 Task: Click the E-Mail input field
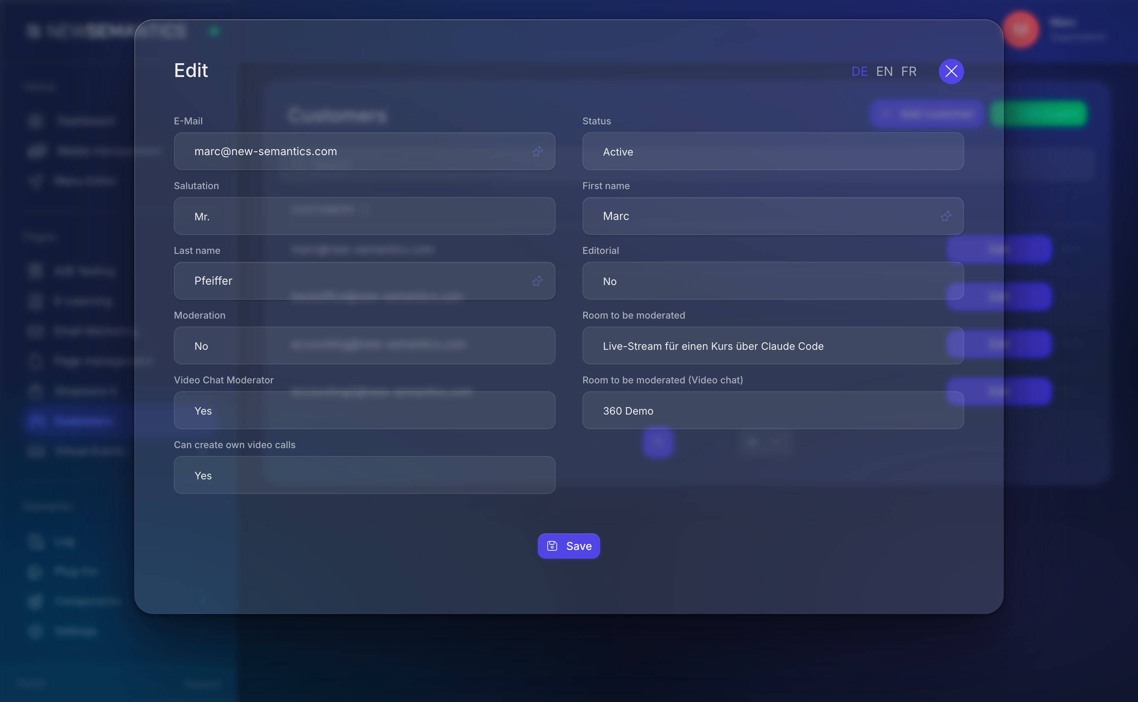click(364, 151)
